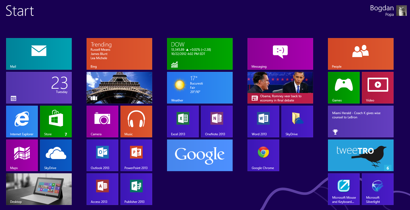Open the Music app
This screenshot has height=210, width=410.
point(136,122)
